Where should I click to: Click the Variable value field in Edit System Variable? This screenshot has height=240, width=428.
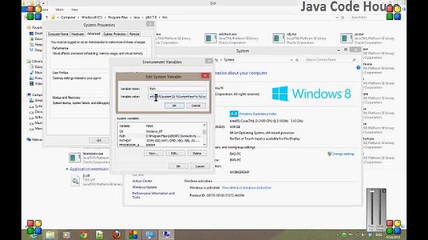click(x=177, y=97)
